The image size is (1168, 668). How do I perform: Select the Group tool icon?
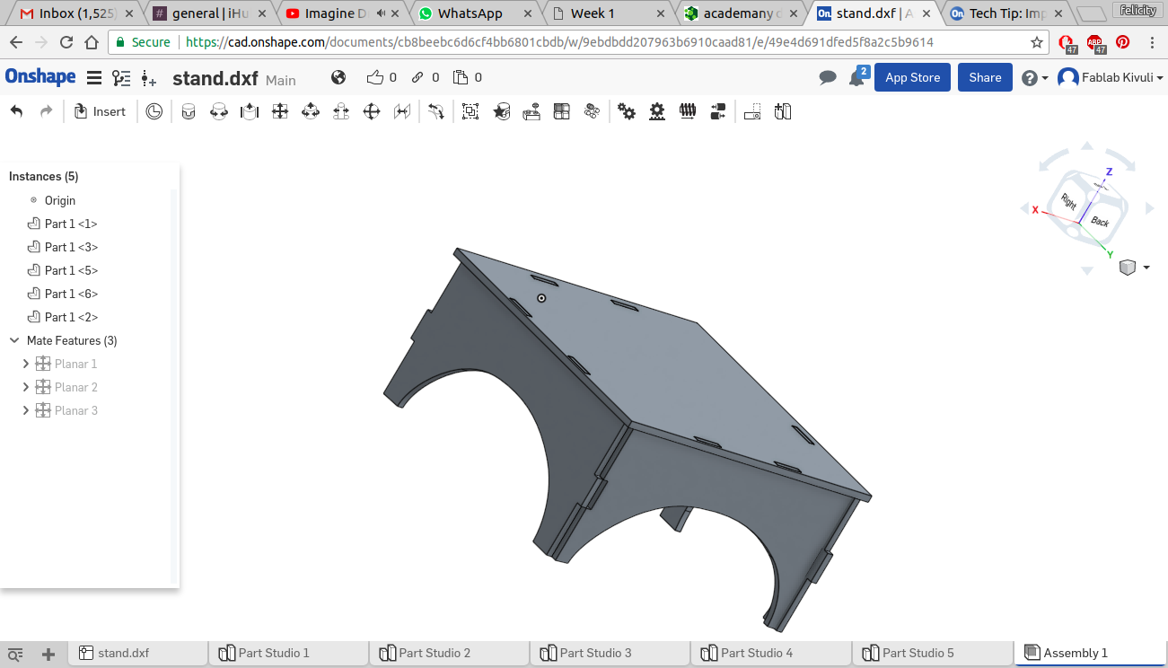click(x=470, y=111)
